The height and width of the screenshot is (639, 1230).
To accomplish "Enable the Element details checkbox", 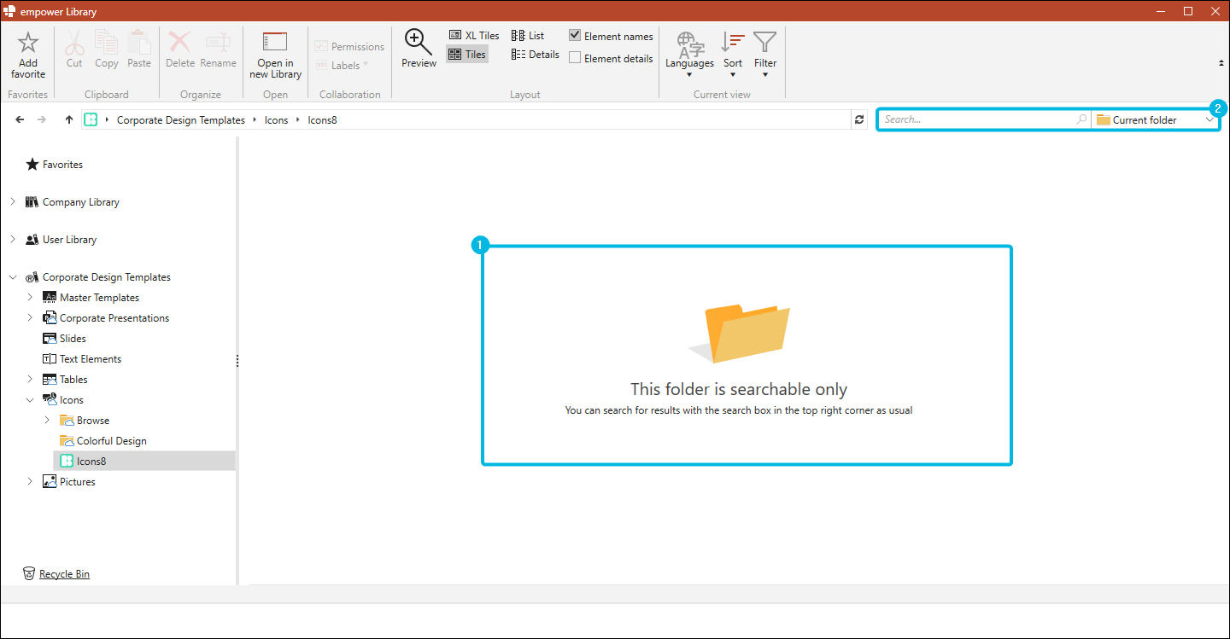I will (575, 58).
